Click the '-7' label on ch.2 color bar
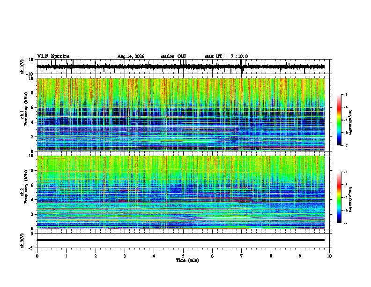 click(345, 223)
